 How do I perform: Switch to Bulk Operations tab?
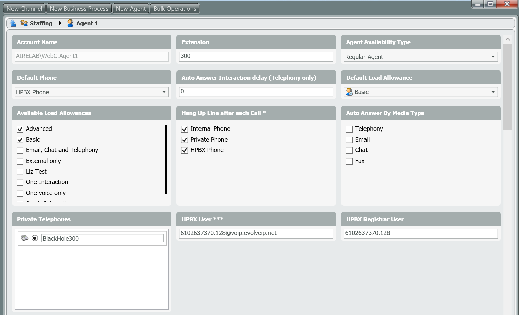click(175, 9)
